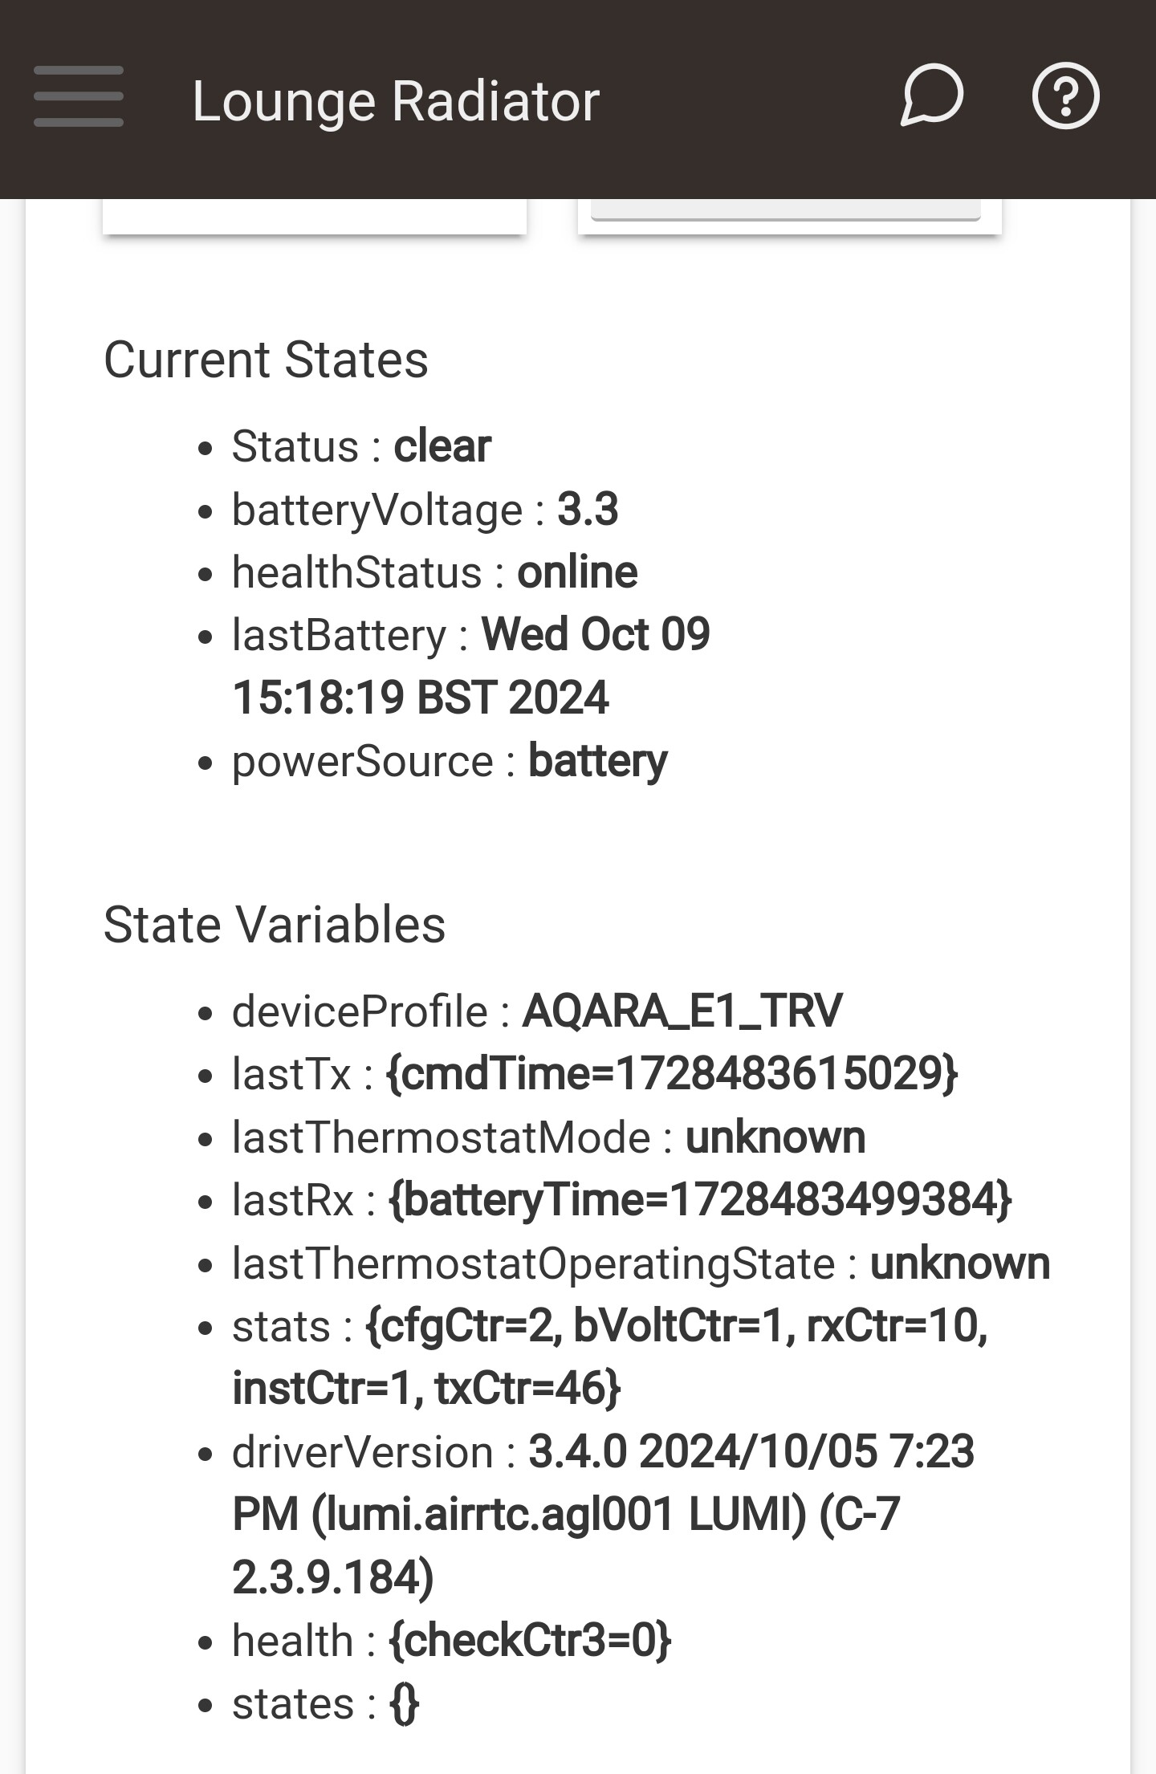
Task: Select the healthStatus online entry
Action: [434, 572]
